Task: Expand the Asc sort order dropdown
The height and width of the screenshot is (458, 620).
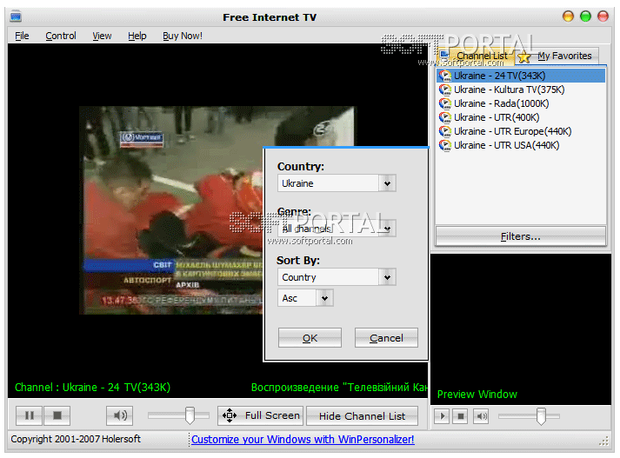Action: click(x=324, y=298)
